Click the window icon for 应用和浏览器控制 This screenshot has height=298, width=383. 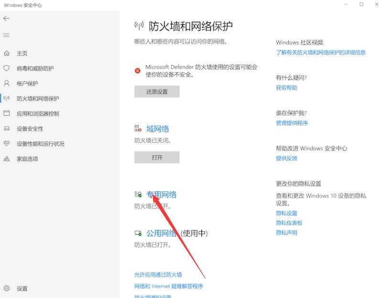click(7, 113)
